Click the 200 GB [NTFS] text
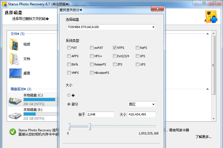 point(34,104)
